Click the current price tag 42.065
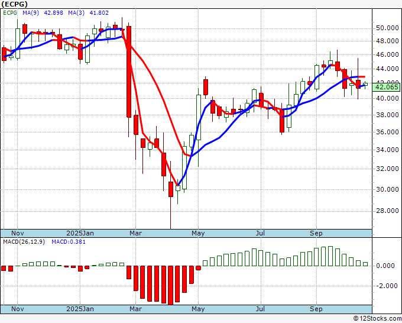 [387, 87]
